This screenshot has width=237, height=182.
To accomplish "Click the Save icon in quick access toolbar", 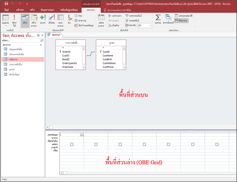I will pyautogui.click(x=6, y=4).
